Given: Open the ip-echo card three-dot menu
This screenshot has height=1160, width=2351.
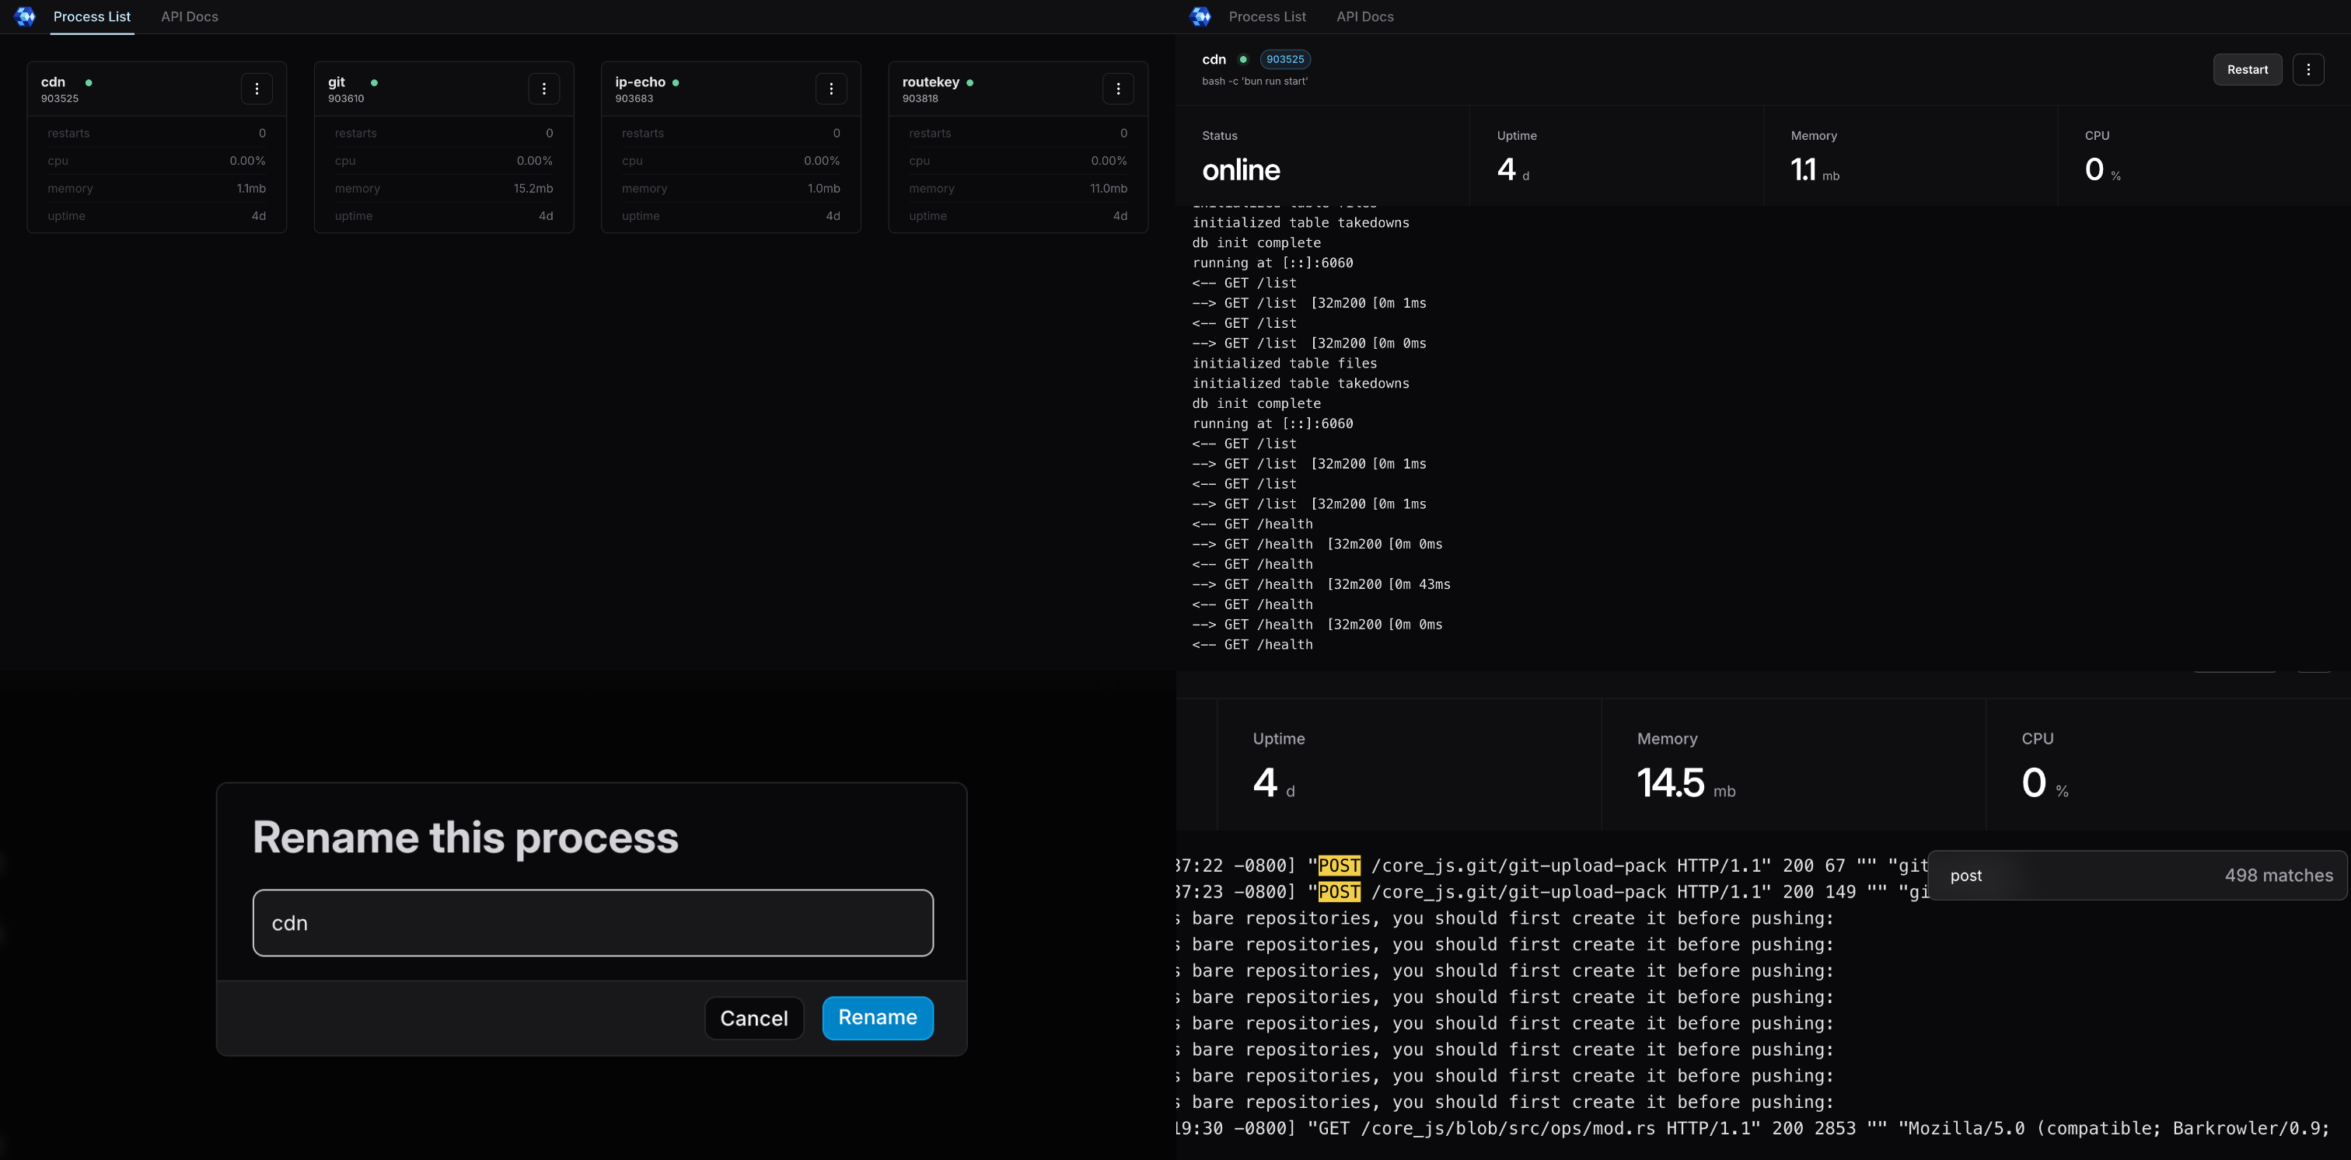Looking at the screenshot, I should point(830,89).
